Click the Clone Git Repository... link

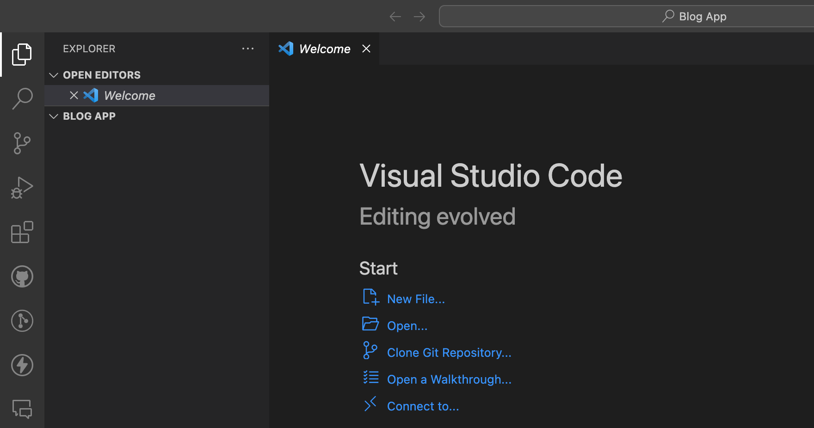[x=449, y=353]
